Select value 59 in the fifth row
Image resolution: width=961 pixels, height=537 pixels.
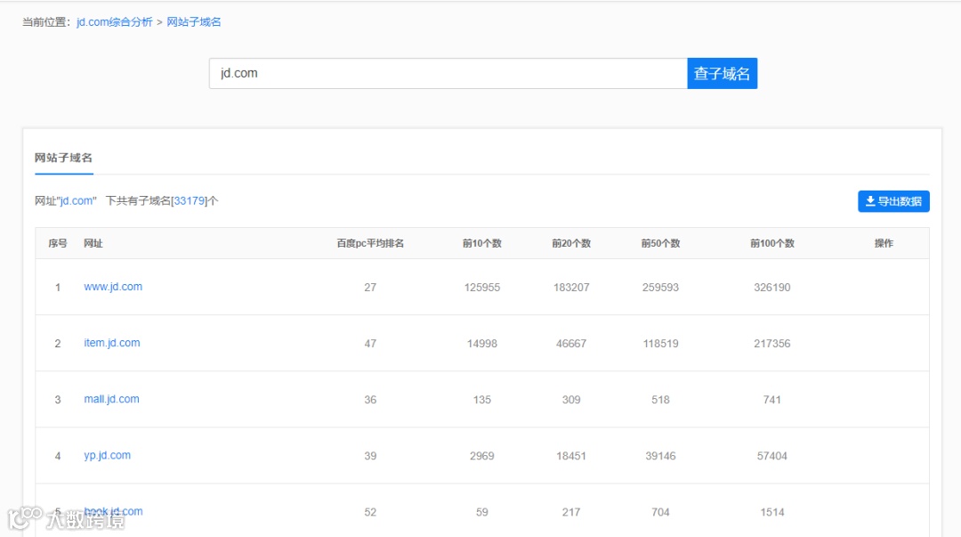[482, 512]
